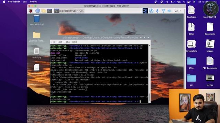Launch the Terminal icon in the taskbar

(49, 11)
